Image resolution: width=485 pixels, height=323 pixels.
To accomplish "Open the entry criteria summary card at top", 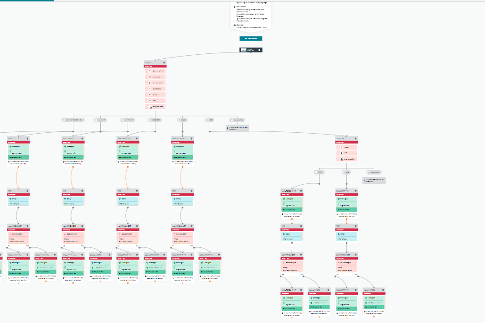I will [x=251, y=15].
